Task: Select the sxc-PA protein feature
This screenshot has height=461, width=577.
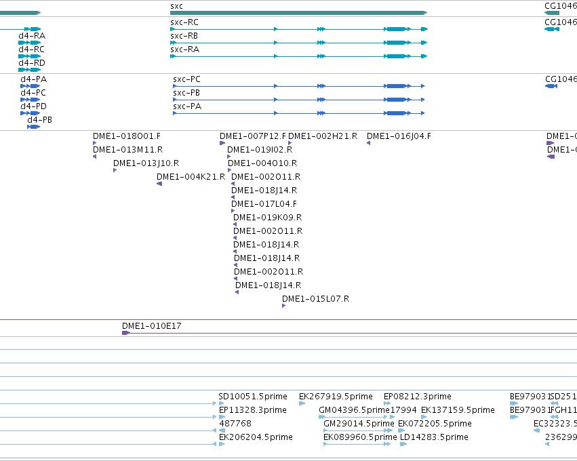Action: [298, 113]
